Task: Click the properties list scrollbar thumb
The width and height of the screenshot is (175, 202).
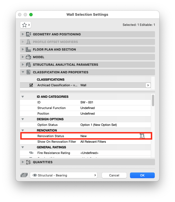Action: (153, 101)
